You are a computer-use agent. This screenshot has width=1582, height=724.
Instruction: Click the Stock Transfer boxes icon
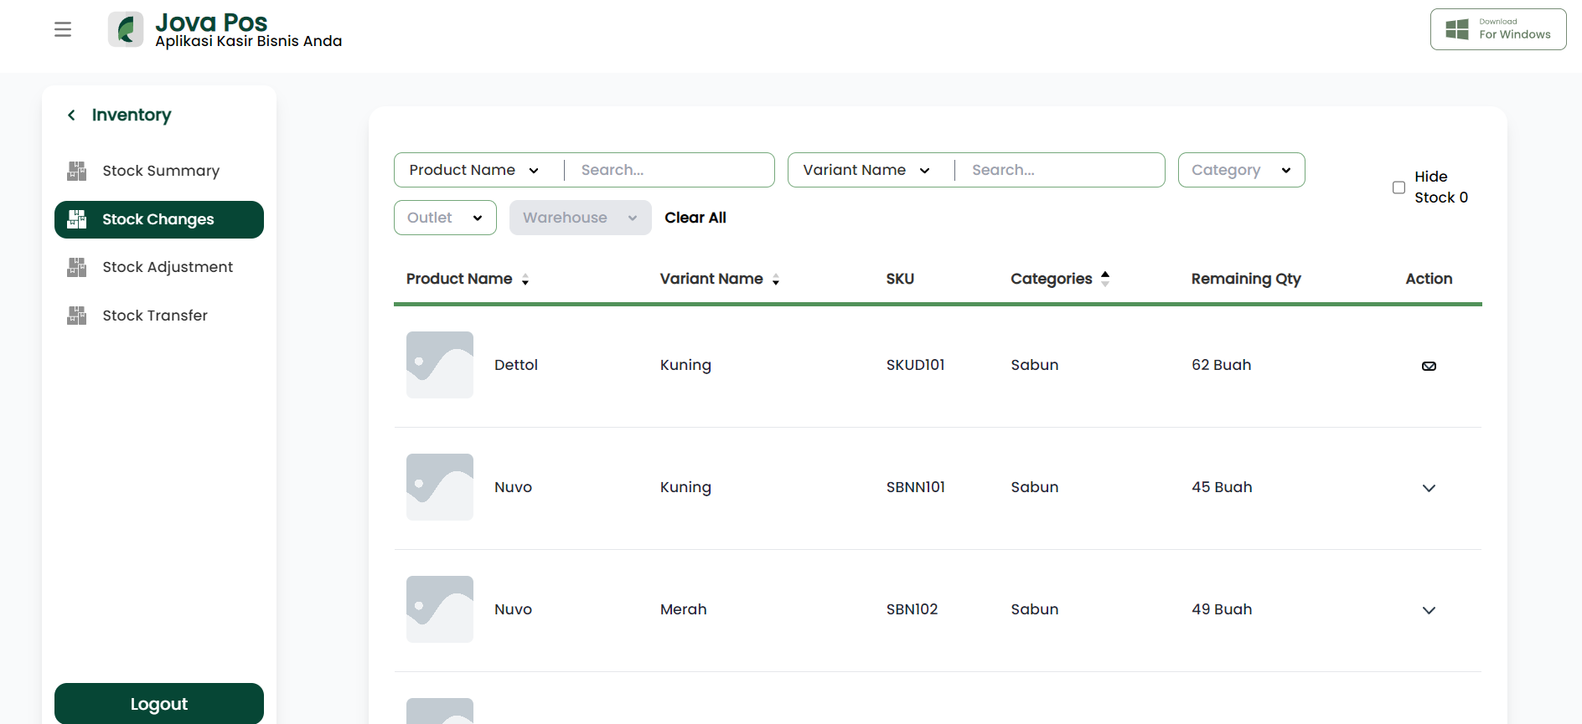77,316
